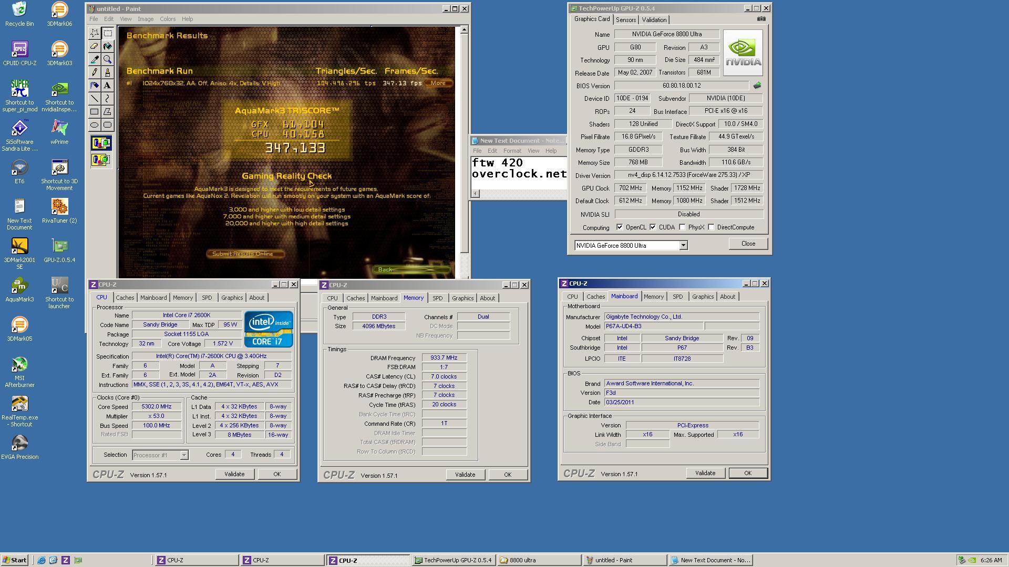Pick the Pick Color eyedropper tool
The width and height of the screenshot is (1009, 567).
click(x=94, y=59)
